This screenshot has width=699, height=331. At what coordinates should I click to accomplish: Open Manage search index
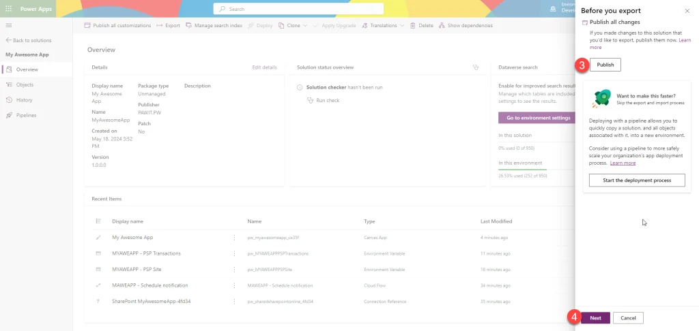(x=214, y=25)
